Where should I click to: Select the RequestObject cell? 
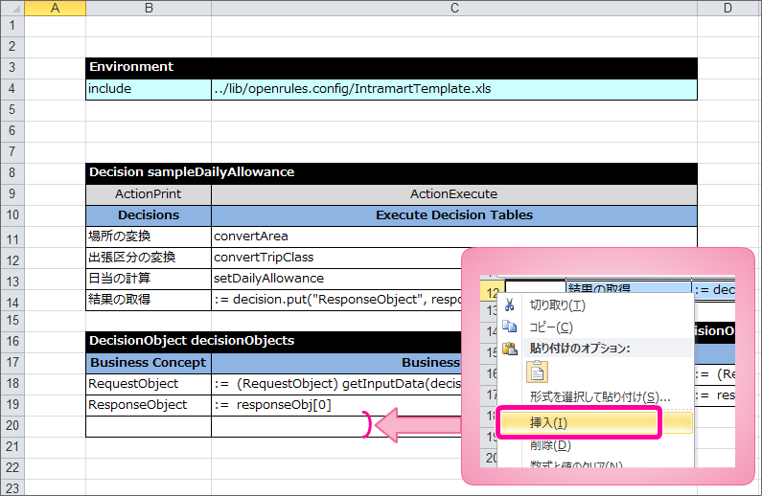149,384
